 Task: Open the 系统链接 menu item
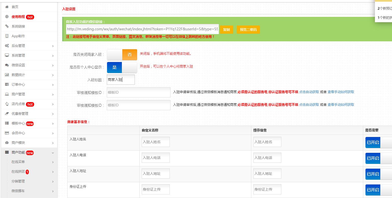pos(29,26)
